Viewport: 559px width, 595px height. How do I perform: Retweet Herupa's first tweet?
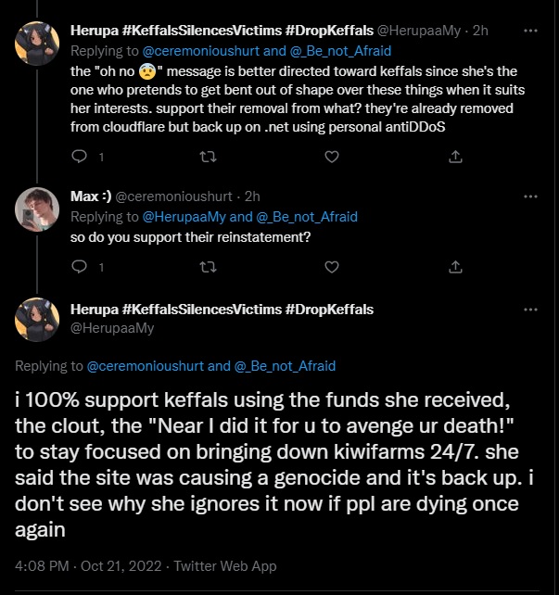point(206,157)
